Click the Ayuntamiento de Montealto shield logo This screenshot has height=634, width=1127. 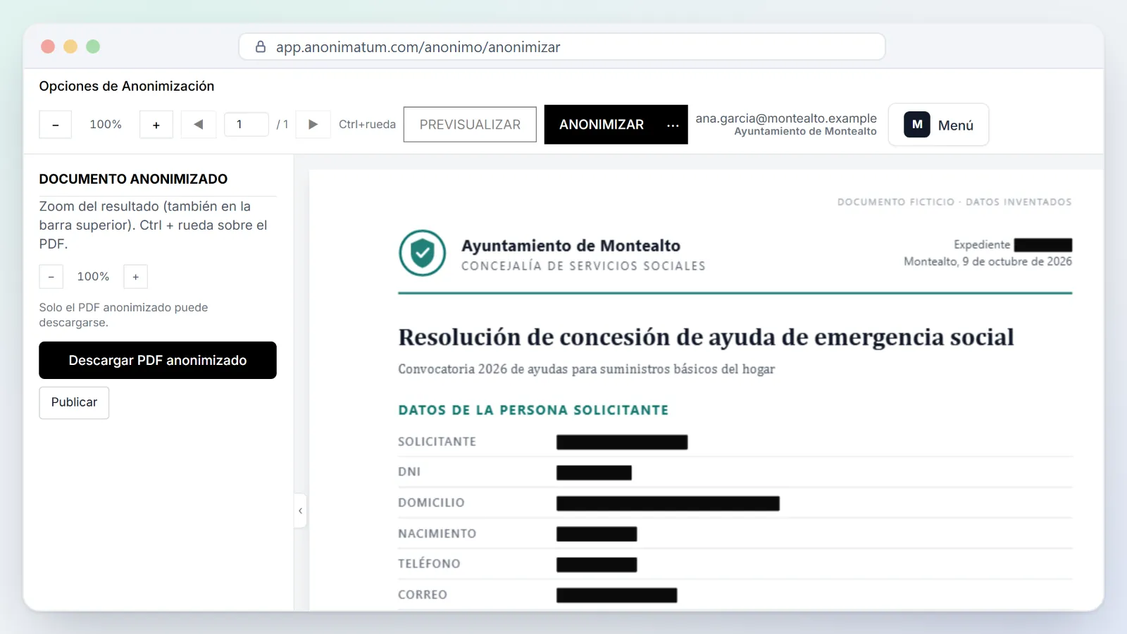click(x=423, y=253)
